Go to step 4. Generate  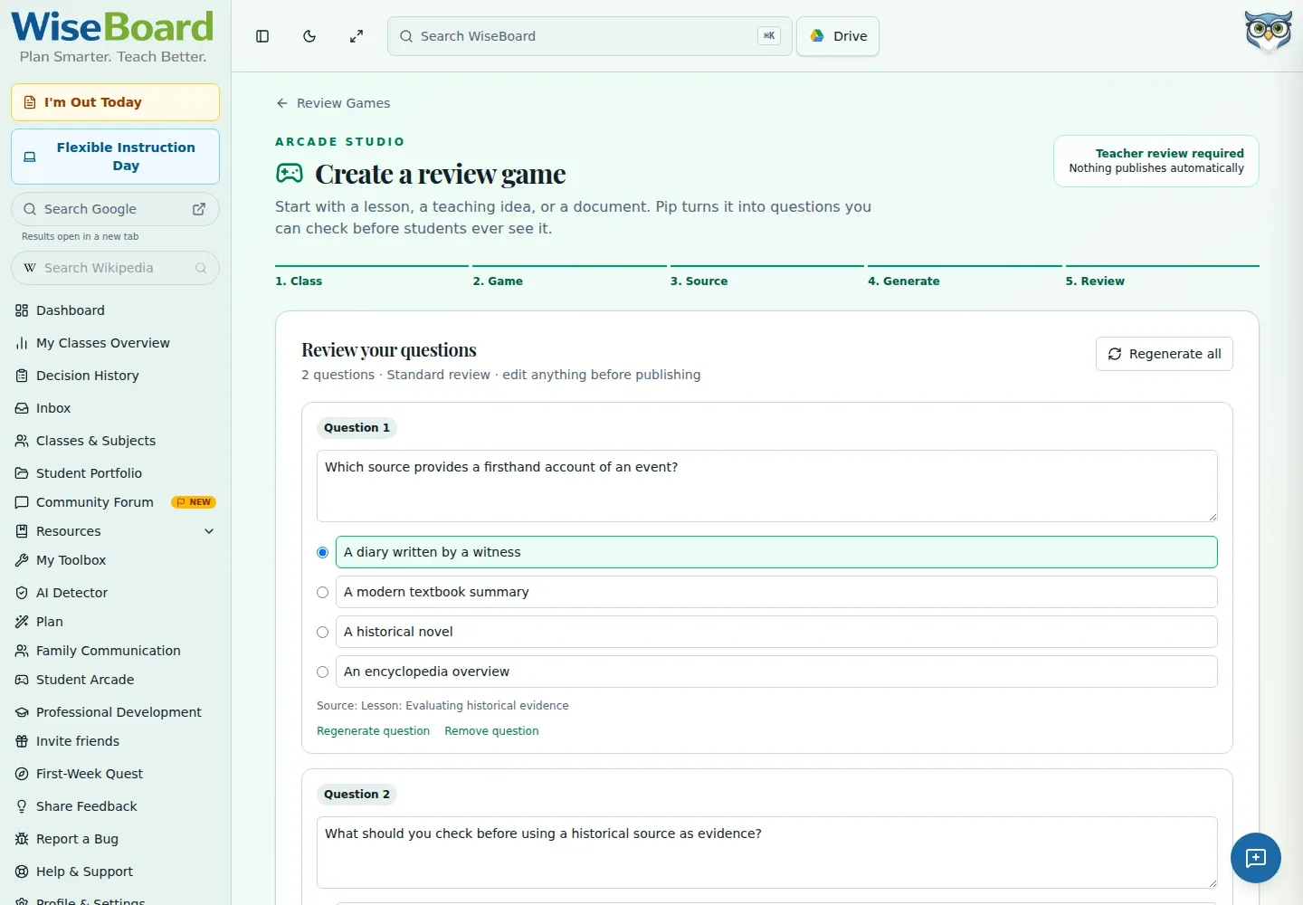(965, 278)
